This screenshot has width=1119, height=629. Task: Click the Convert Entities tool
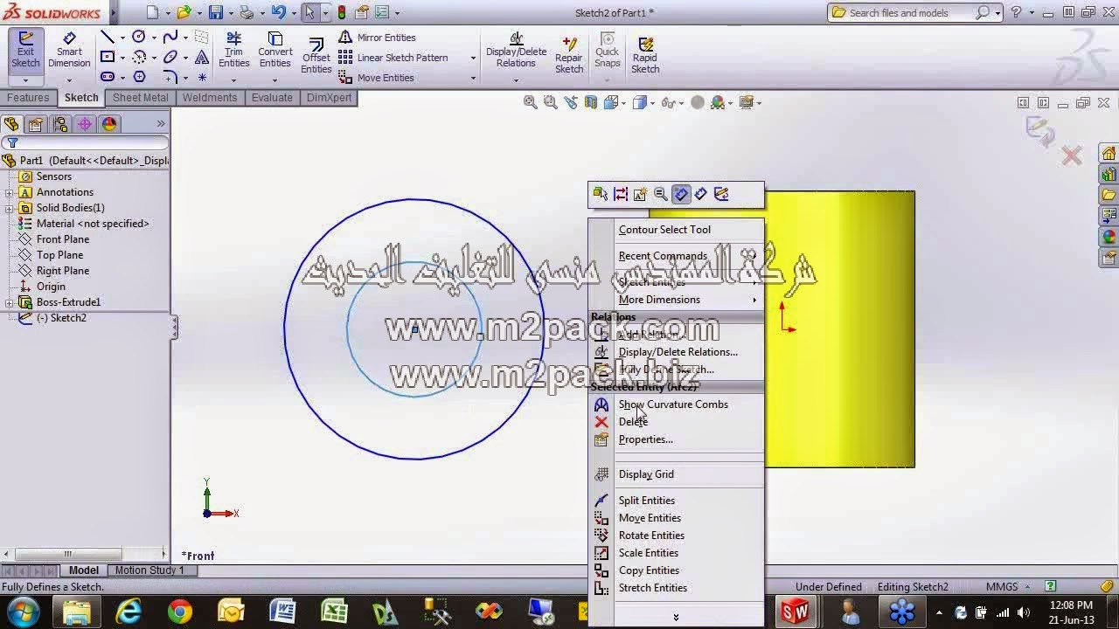click(275, 50)
